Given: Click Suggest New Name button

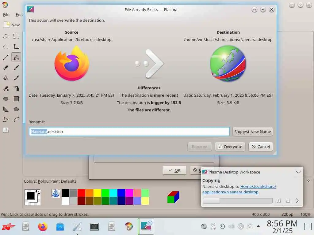Looking at the screenshot, I should pos(253,132).
